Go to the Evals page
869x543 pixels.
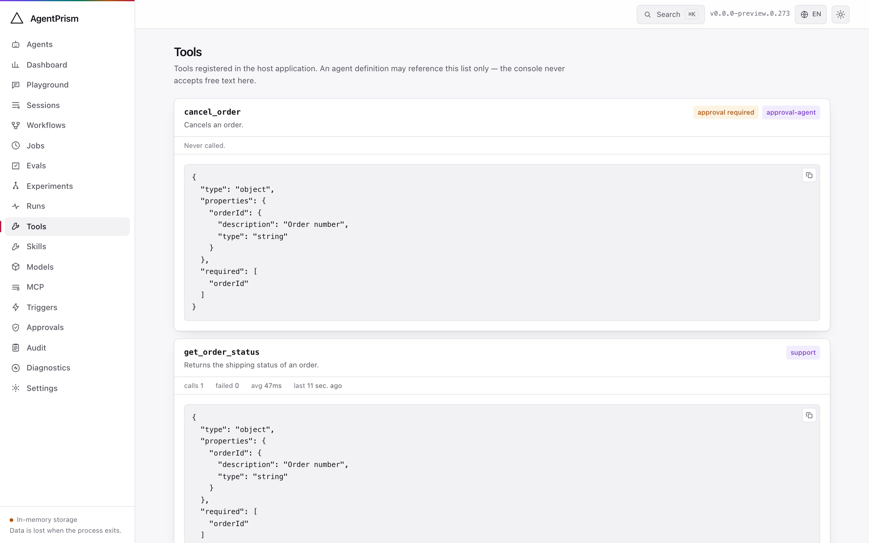[67, 166]
